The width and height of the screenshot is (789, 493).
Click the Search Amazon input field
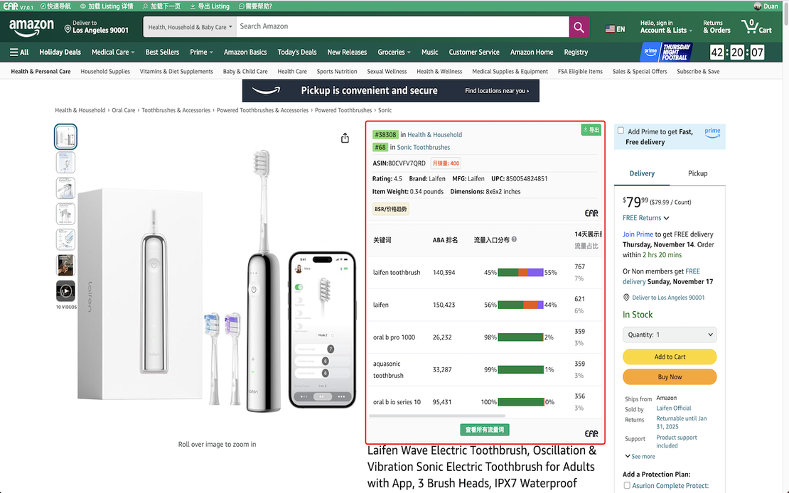398,26
